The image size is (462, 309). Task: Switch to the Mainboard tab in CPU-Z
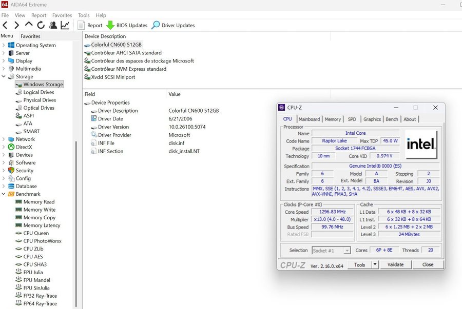pyautogui.click(x=309, y=119)
